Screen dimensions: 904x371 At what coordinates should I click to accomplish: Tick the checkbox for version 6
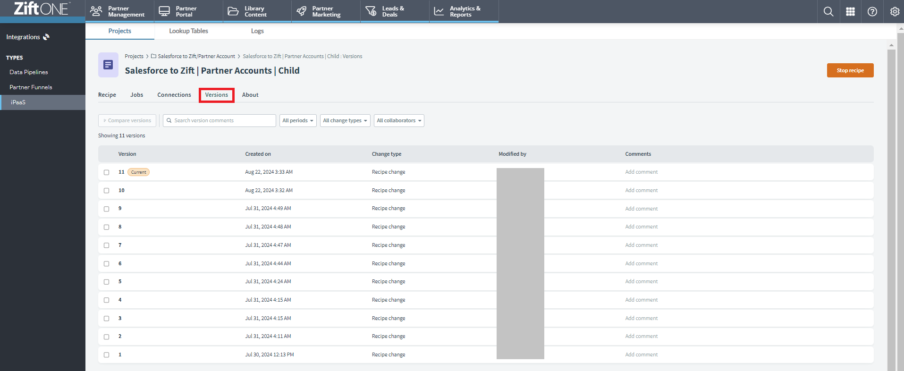click(x=107, y=264)
